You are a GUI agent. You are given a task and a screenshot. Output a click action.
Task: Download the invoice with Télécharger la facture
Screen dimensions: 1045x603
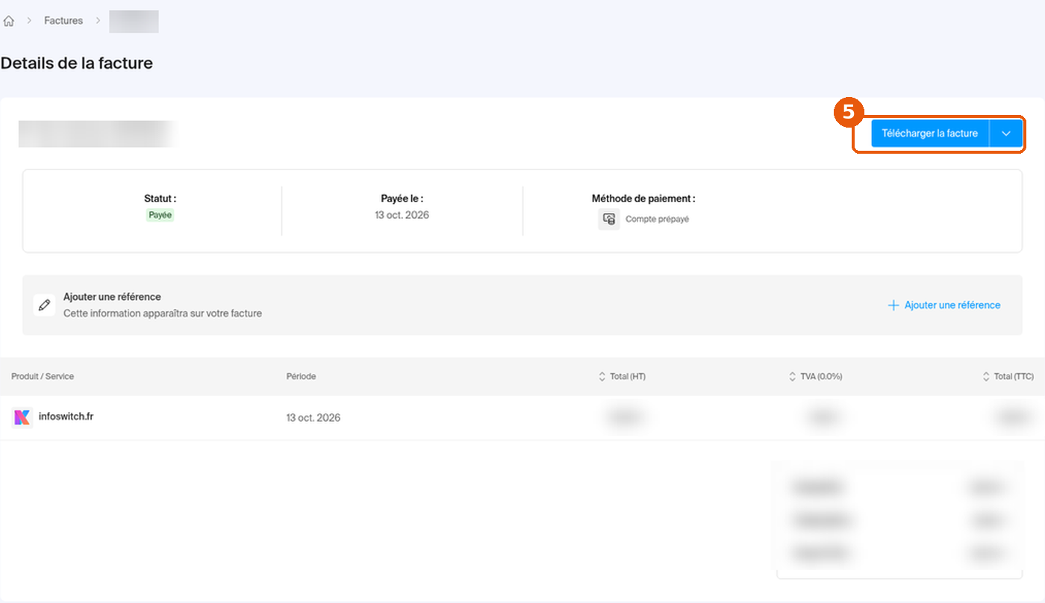click(929, 134)
